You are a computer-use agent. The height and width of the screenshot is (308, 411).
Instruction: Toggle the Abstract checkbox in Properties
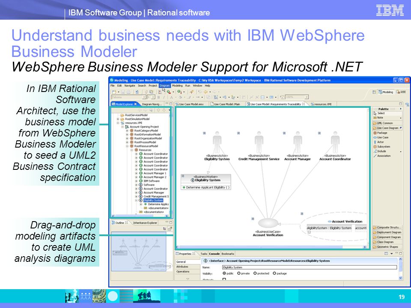[x=224, y=279]
